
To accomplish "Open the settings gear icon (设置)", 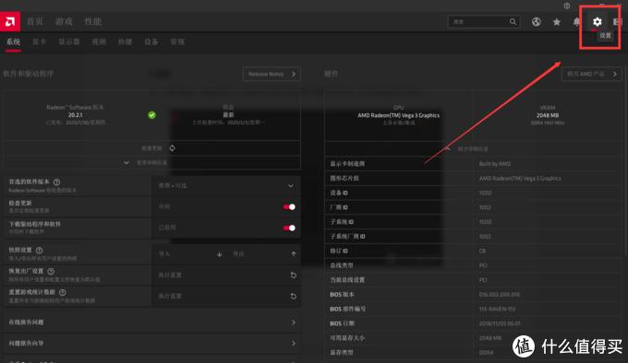I will click(598, 21).
